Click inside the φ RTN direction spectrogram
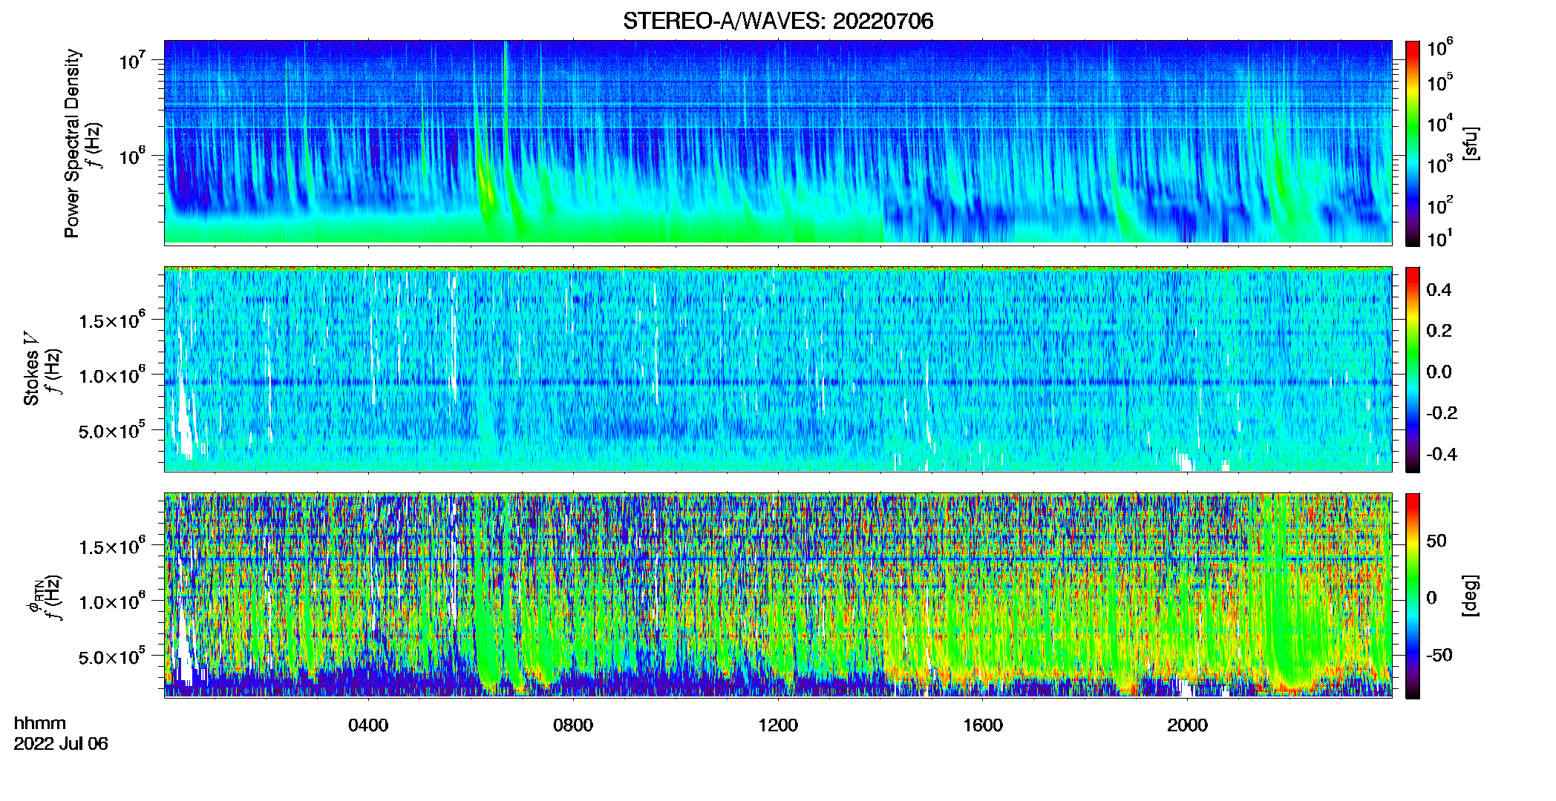Image resolution: width=1556 pixels, height=801 pixels. (778, 595)
